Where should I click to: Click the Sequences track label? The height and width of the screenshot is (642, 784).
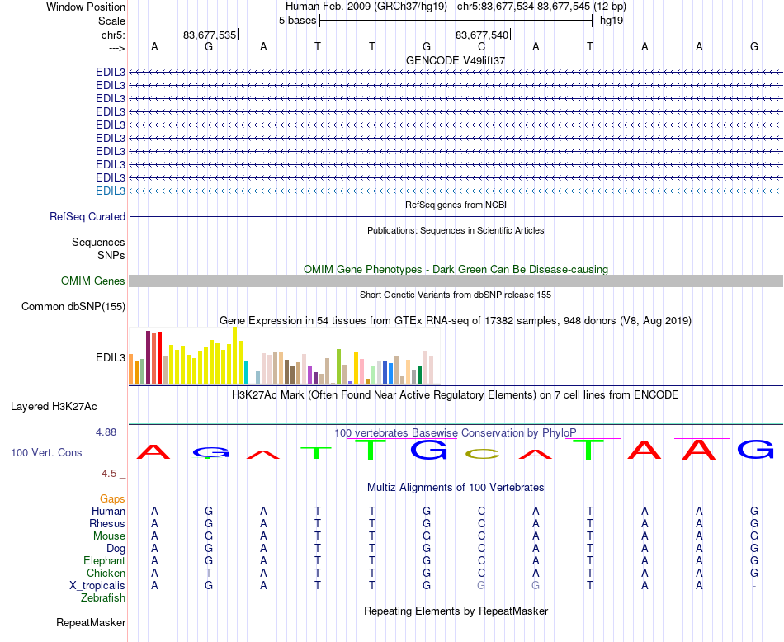98,242
